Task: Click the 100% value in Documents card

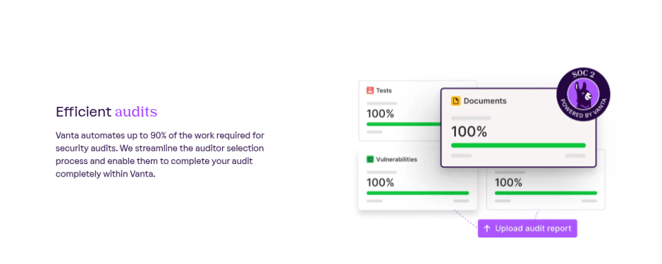Action: point(469,132)
